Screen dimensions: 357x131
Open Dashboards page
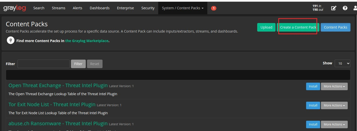pyautogui.click(x=100, y=8)
